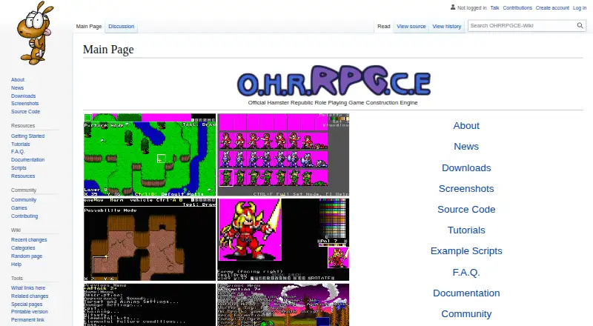Open Help in the sidebar
The width and height of the screenshot is (593, 326).
[16, 265]
